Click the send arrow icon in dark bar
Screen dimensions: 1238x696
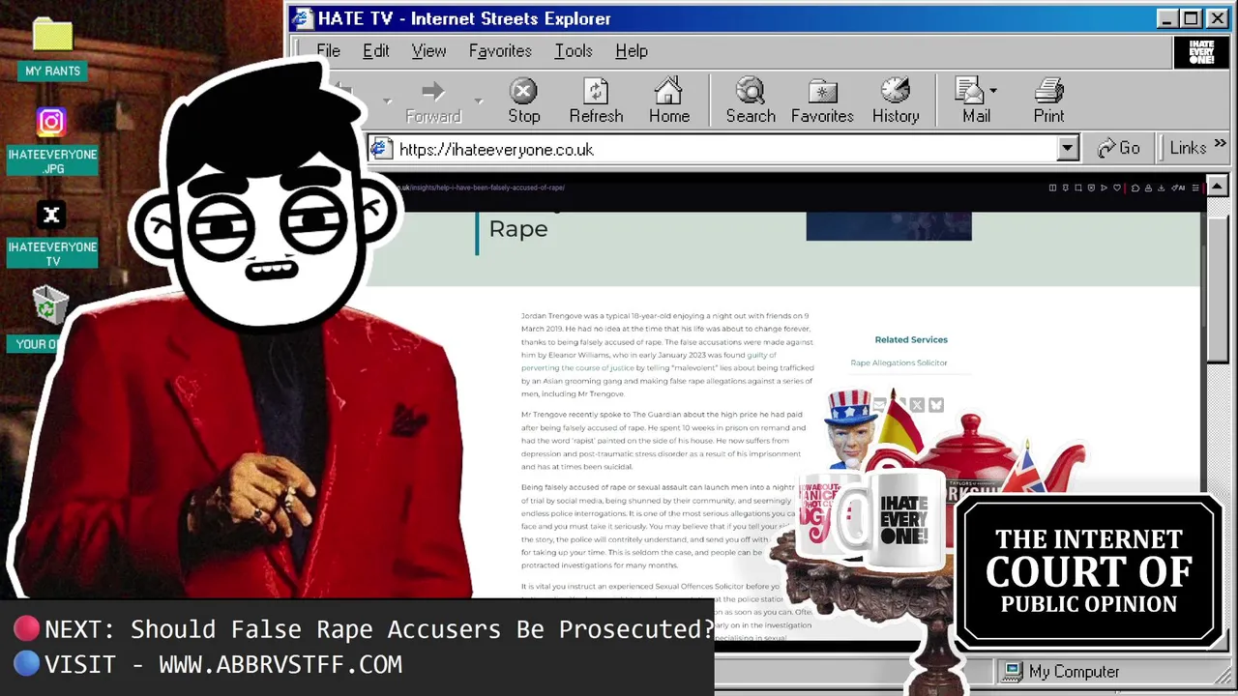click(x=1104, y=188)
